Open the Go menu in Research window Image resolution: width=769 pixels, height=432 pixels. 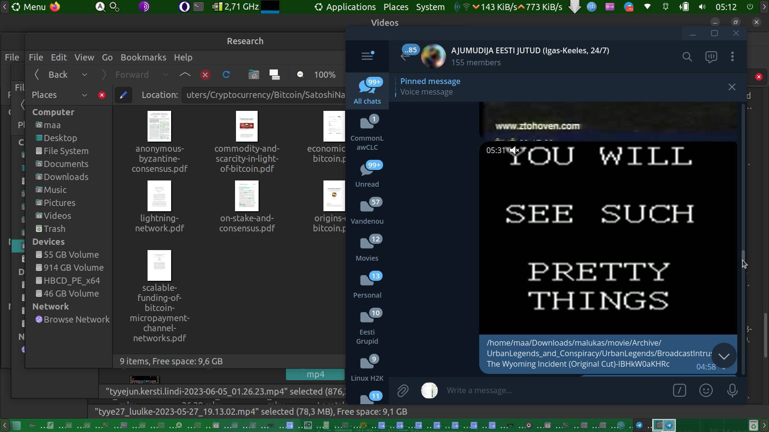pyautogui.click(x=107, y=58)
